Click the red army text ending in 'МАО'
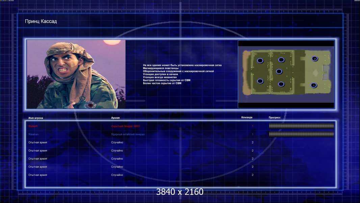This screenshot has width=360, height=203. coord(126,126)
